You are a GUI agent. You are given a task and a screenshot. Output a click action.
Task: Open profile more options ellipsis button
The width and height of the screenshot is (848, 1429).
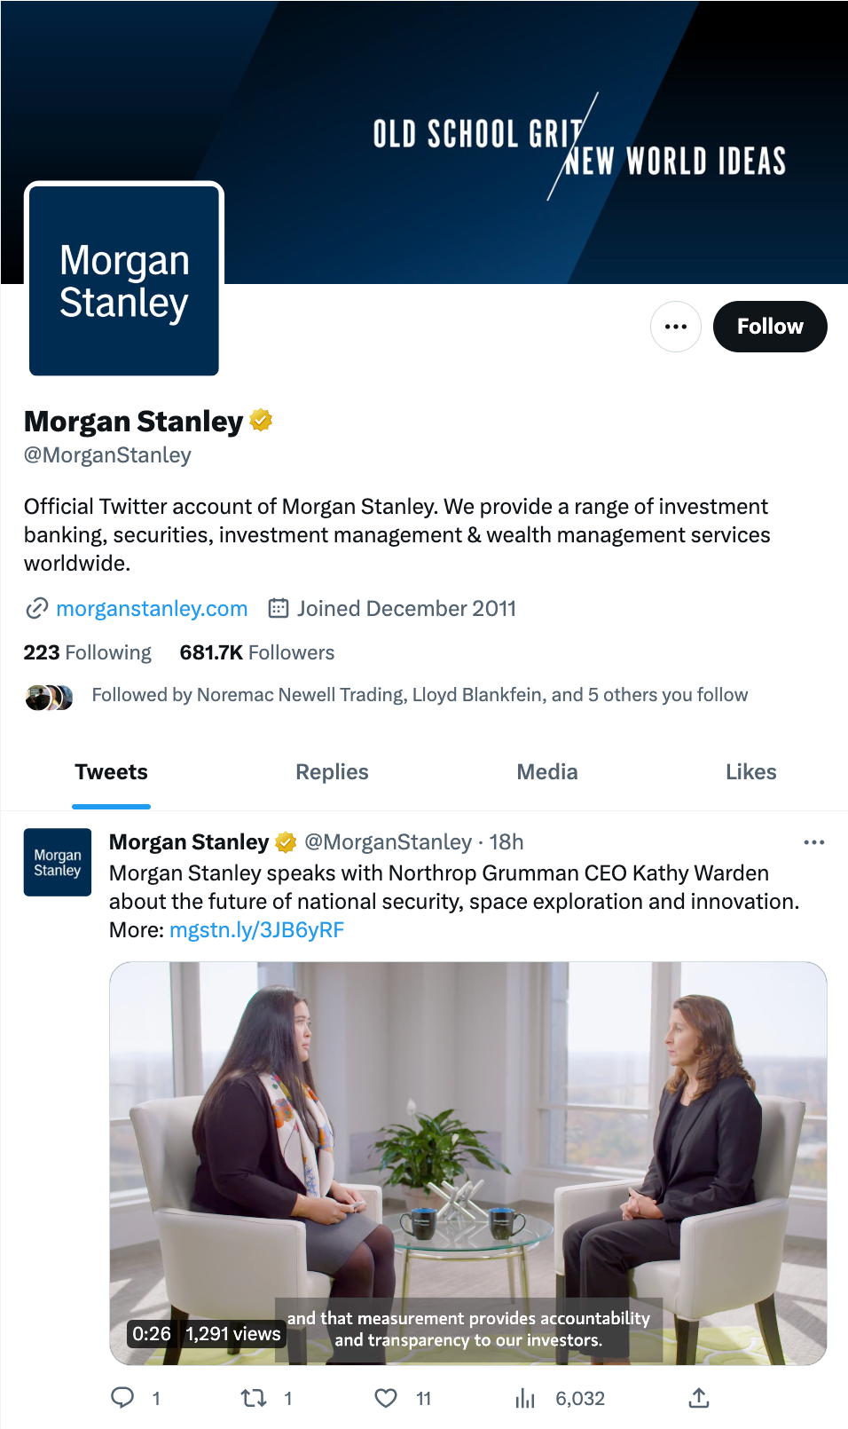pyautogui.click(x=676, y=327)
